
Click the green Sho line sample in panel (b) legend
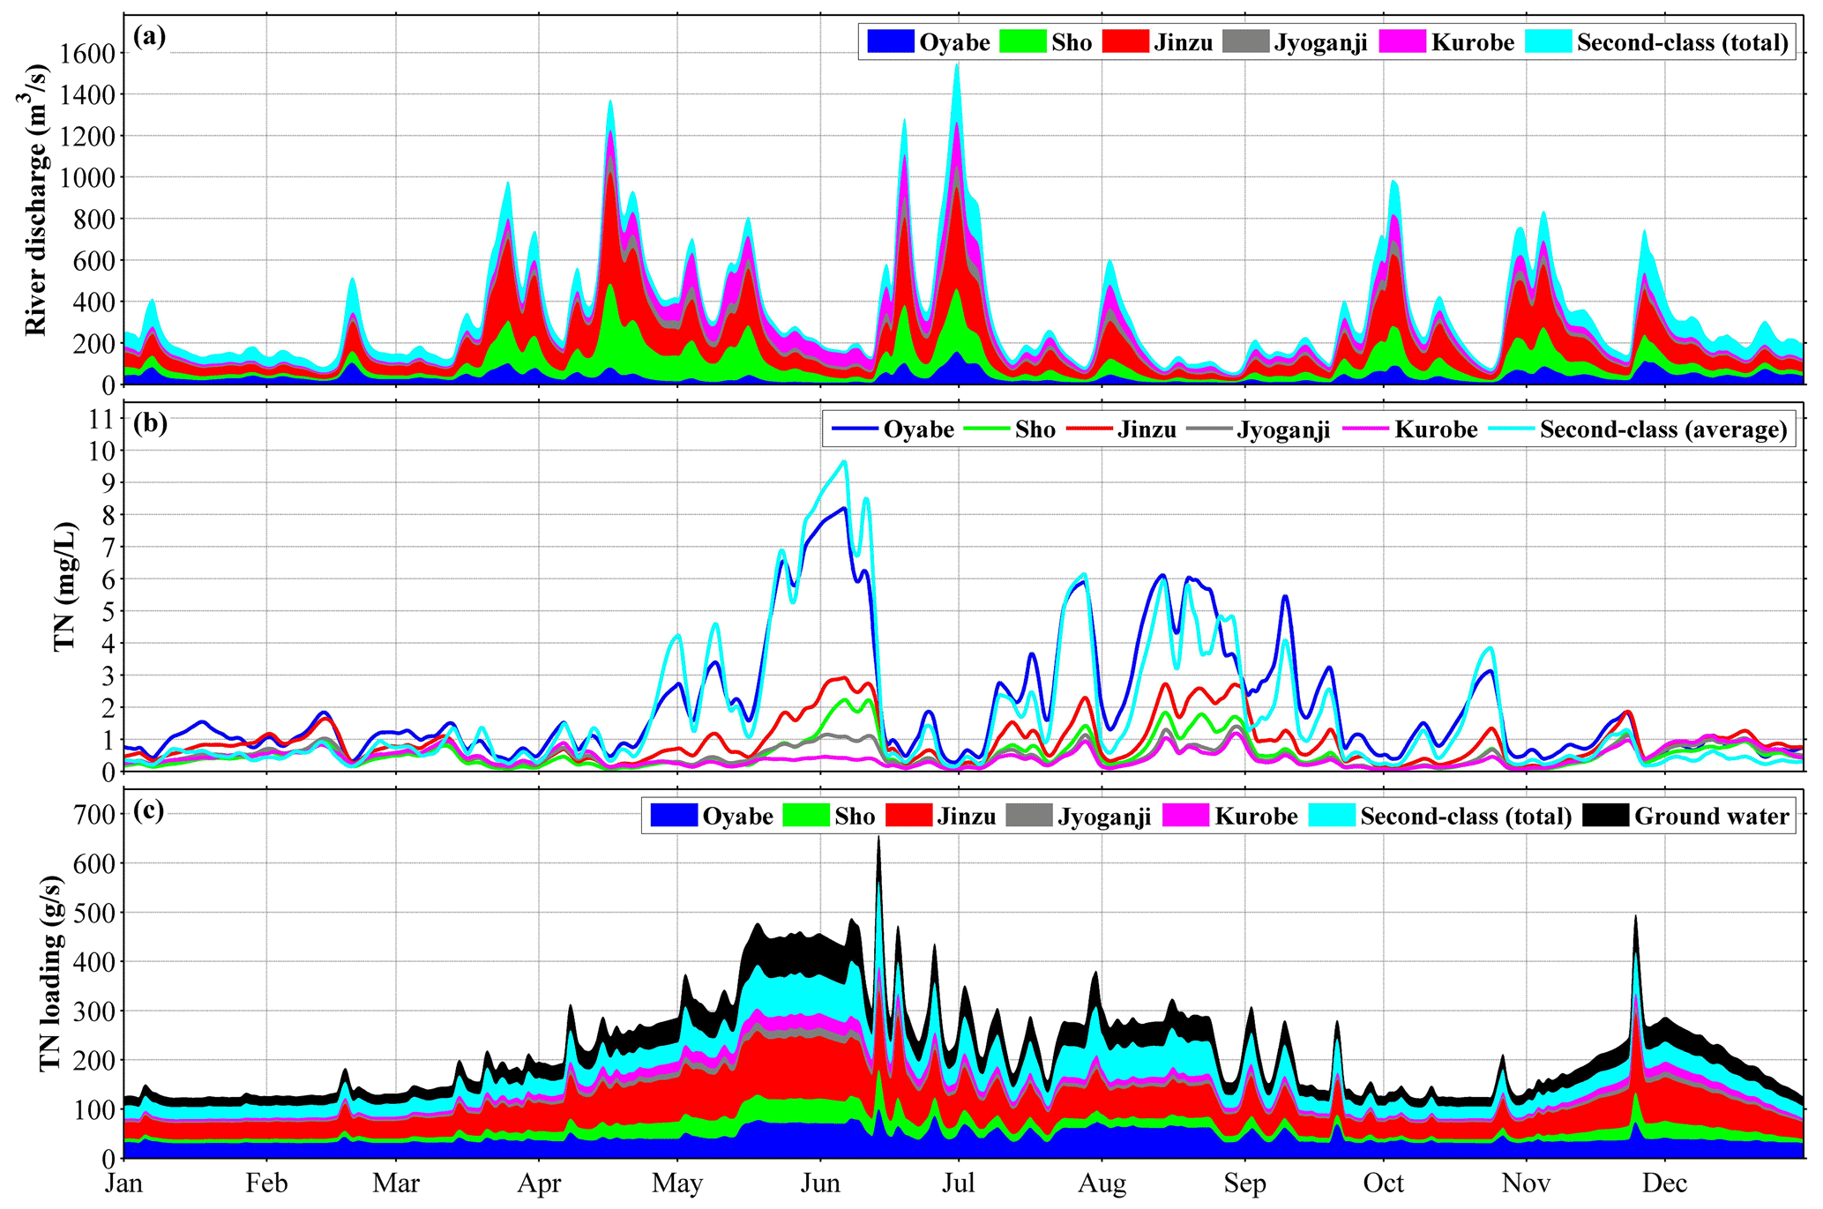pyautogui.click(x=987, y=429)
